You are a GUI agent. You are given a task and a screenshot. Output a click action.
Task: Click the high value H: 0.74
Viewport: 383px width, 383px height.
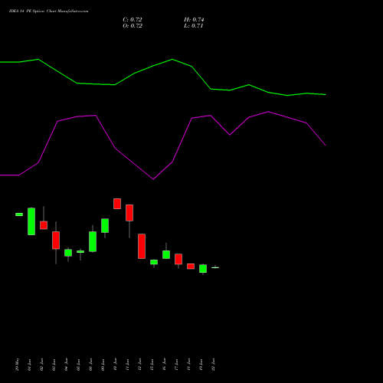coord(194,20)
